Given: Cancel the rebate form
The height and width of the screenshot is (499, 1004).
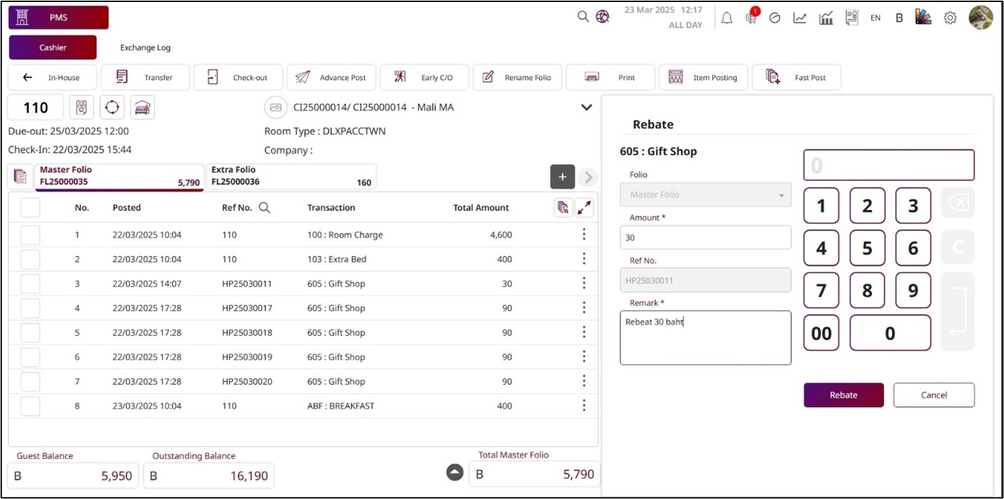Looking at the screenshot, I should coord(933,395).
